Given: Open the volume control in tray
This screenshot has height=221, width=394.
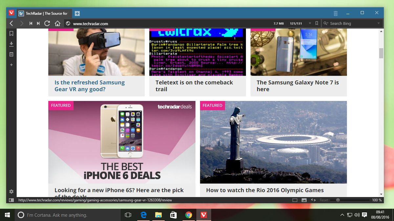Looking at the screenshot, I should [x=357, y=215].
